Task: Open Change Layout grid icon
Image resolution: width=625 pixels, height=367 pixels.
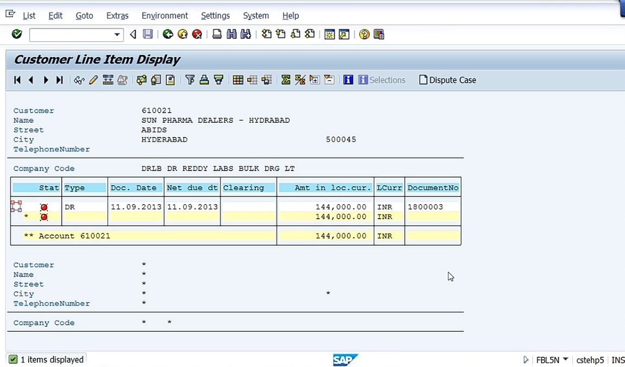Action: point(238,80)
